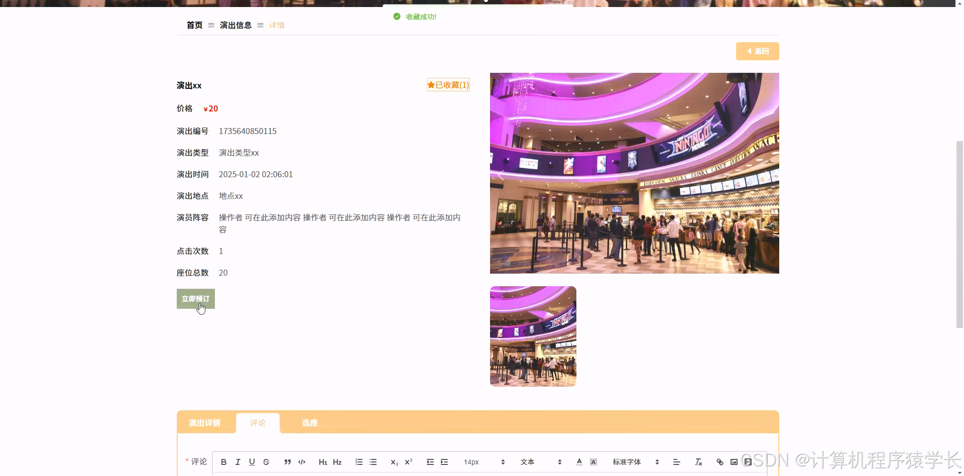The image size is (964, 476).
Task: Select the strikethrough formatting icon
Action: coord(266,462)
